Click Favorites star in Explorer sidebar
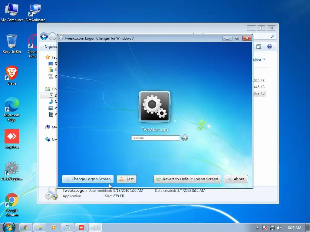 [x=48, y=57]
